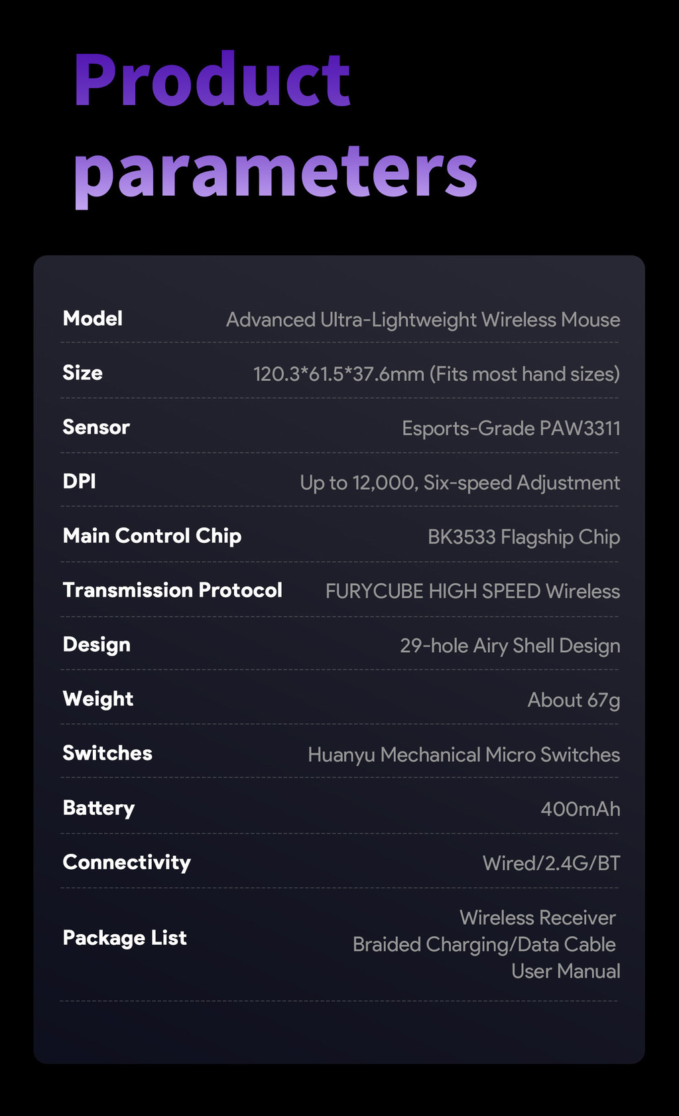Click the Transmission Protocol label

click(172, 591)
